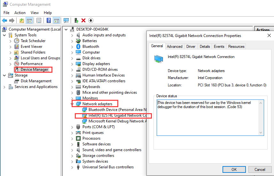Select the General tab

coord(157,46)
